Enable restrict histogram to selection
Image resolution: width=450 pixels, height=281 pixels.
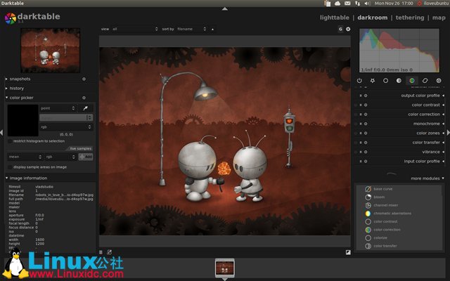pyautogui.click(x=10, y=140)
